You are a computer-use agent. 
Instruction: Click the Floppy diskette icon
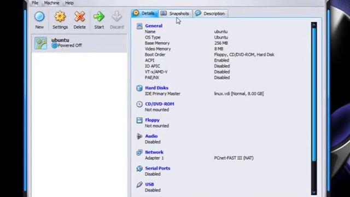pos(139,120)
